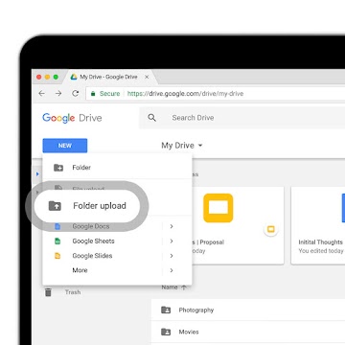
Task: Expand the Google Docs submenu arrow
Action: point(172,226)
